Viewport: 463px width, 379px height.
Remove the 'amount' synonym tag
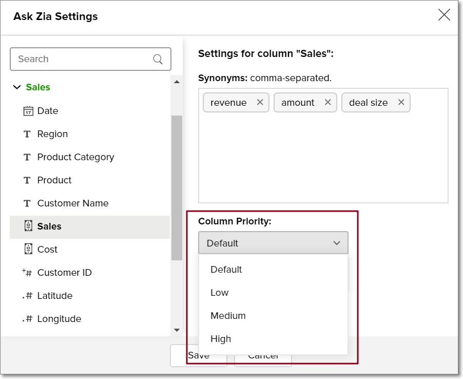327,102
